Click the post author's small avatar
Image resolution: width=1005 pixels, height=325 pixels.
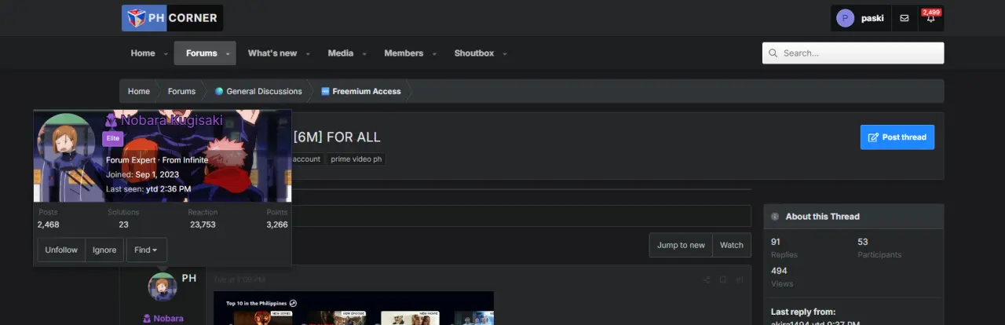pyautogui.click(x=163, y=286)
